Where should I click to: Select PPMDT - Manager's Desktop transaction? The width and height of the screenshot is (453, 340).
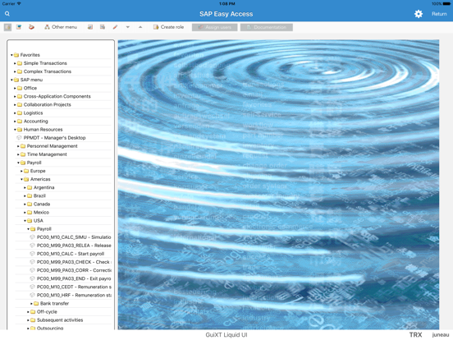click(x=54, y=138)
